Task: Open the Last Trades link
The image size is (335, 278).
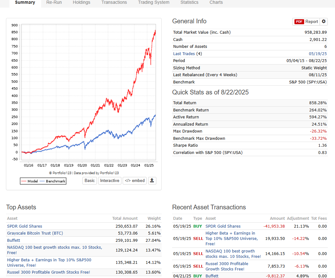Action: (184, 54)
